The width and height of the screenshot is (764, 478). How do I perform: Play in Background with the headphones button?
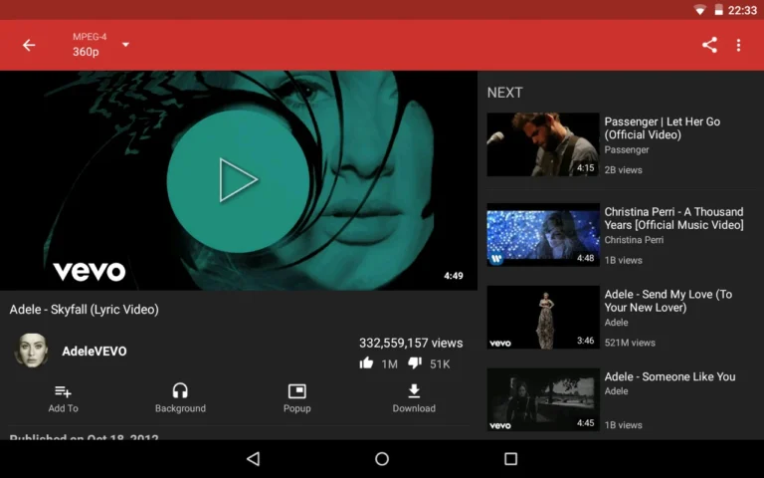click(x=180, y=399)
